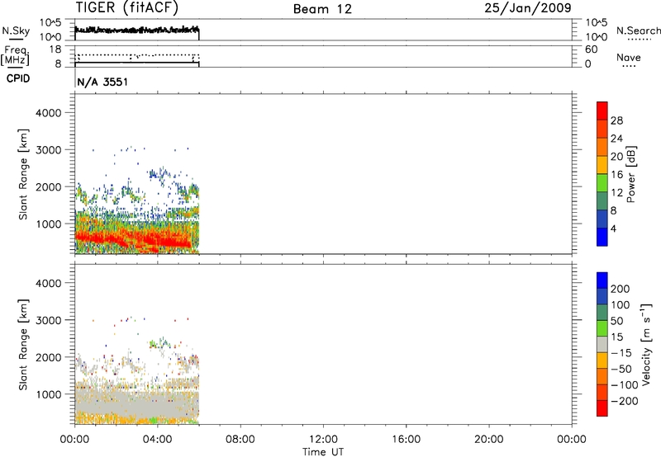Click the "60" Nave axis value
Image resolution: width=661 pixels, height=457 pixels.
[591, 49]
